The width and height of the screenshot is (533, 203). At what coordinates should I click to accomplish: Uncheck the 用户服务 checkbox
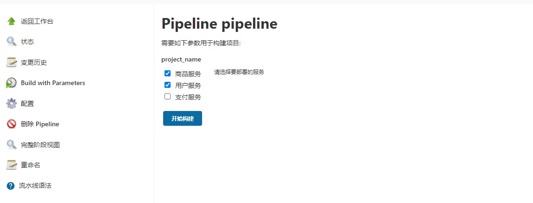[168, 85]
